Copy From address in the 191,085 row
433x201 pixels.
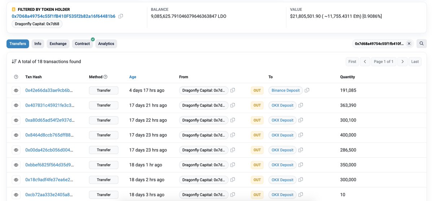pyautogui.click(x=233, y=90)
